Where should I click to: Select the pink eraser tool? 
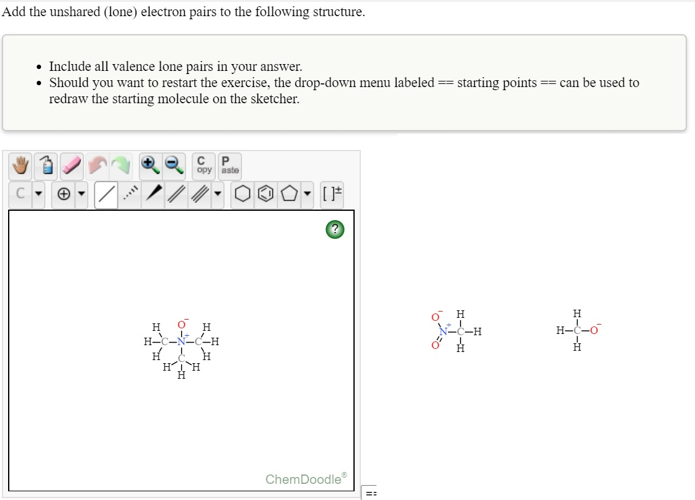[70, 165]
